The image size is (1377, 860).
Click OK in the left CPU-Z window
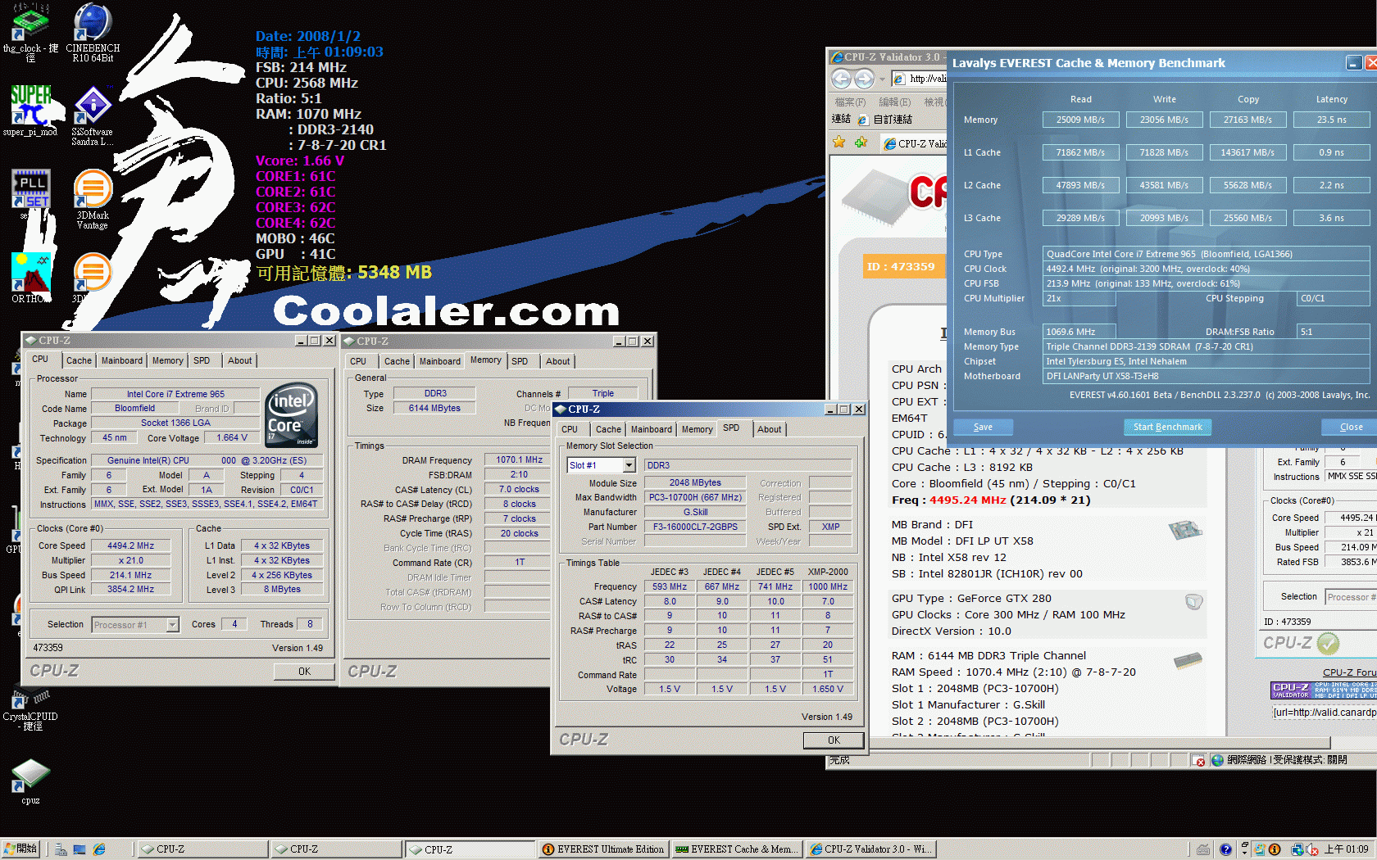305,671
